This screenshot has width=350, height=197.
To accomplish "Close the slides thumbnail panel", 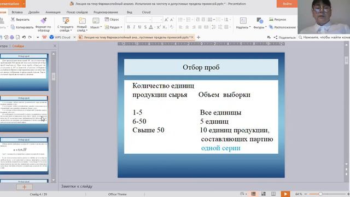I will [x=55, y=46].
